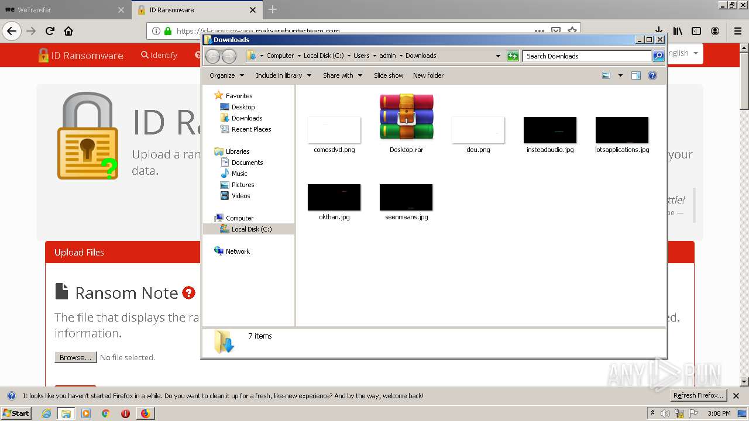Screen dimensions: 749x421
Task: Open Explorer help icon
Action: (x=652, y=75)
